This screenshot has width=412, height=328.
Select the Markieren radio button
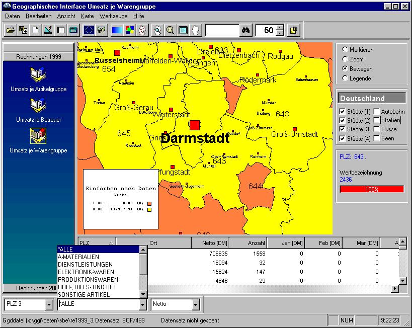pos(345,50)
